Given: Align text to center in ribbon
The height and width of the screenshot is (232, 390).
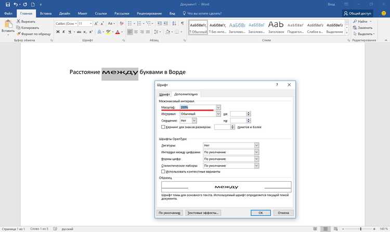Looking at the screenshot, I should coord(136,32).
